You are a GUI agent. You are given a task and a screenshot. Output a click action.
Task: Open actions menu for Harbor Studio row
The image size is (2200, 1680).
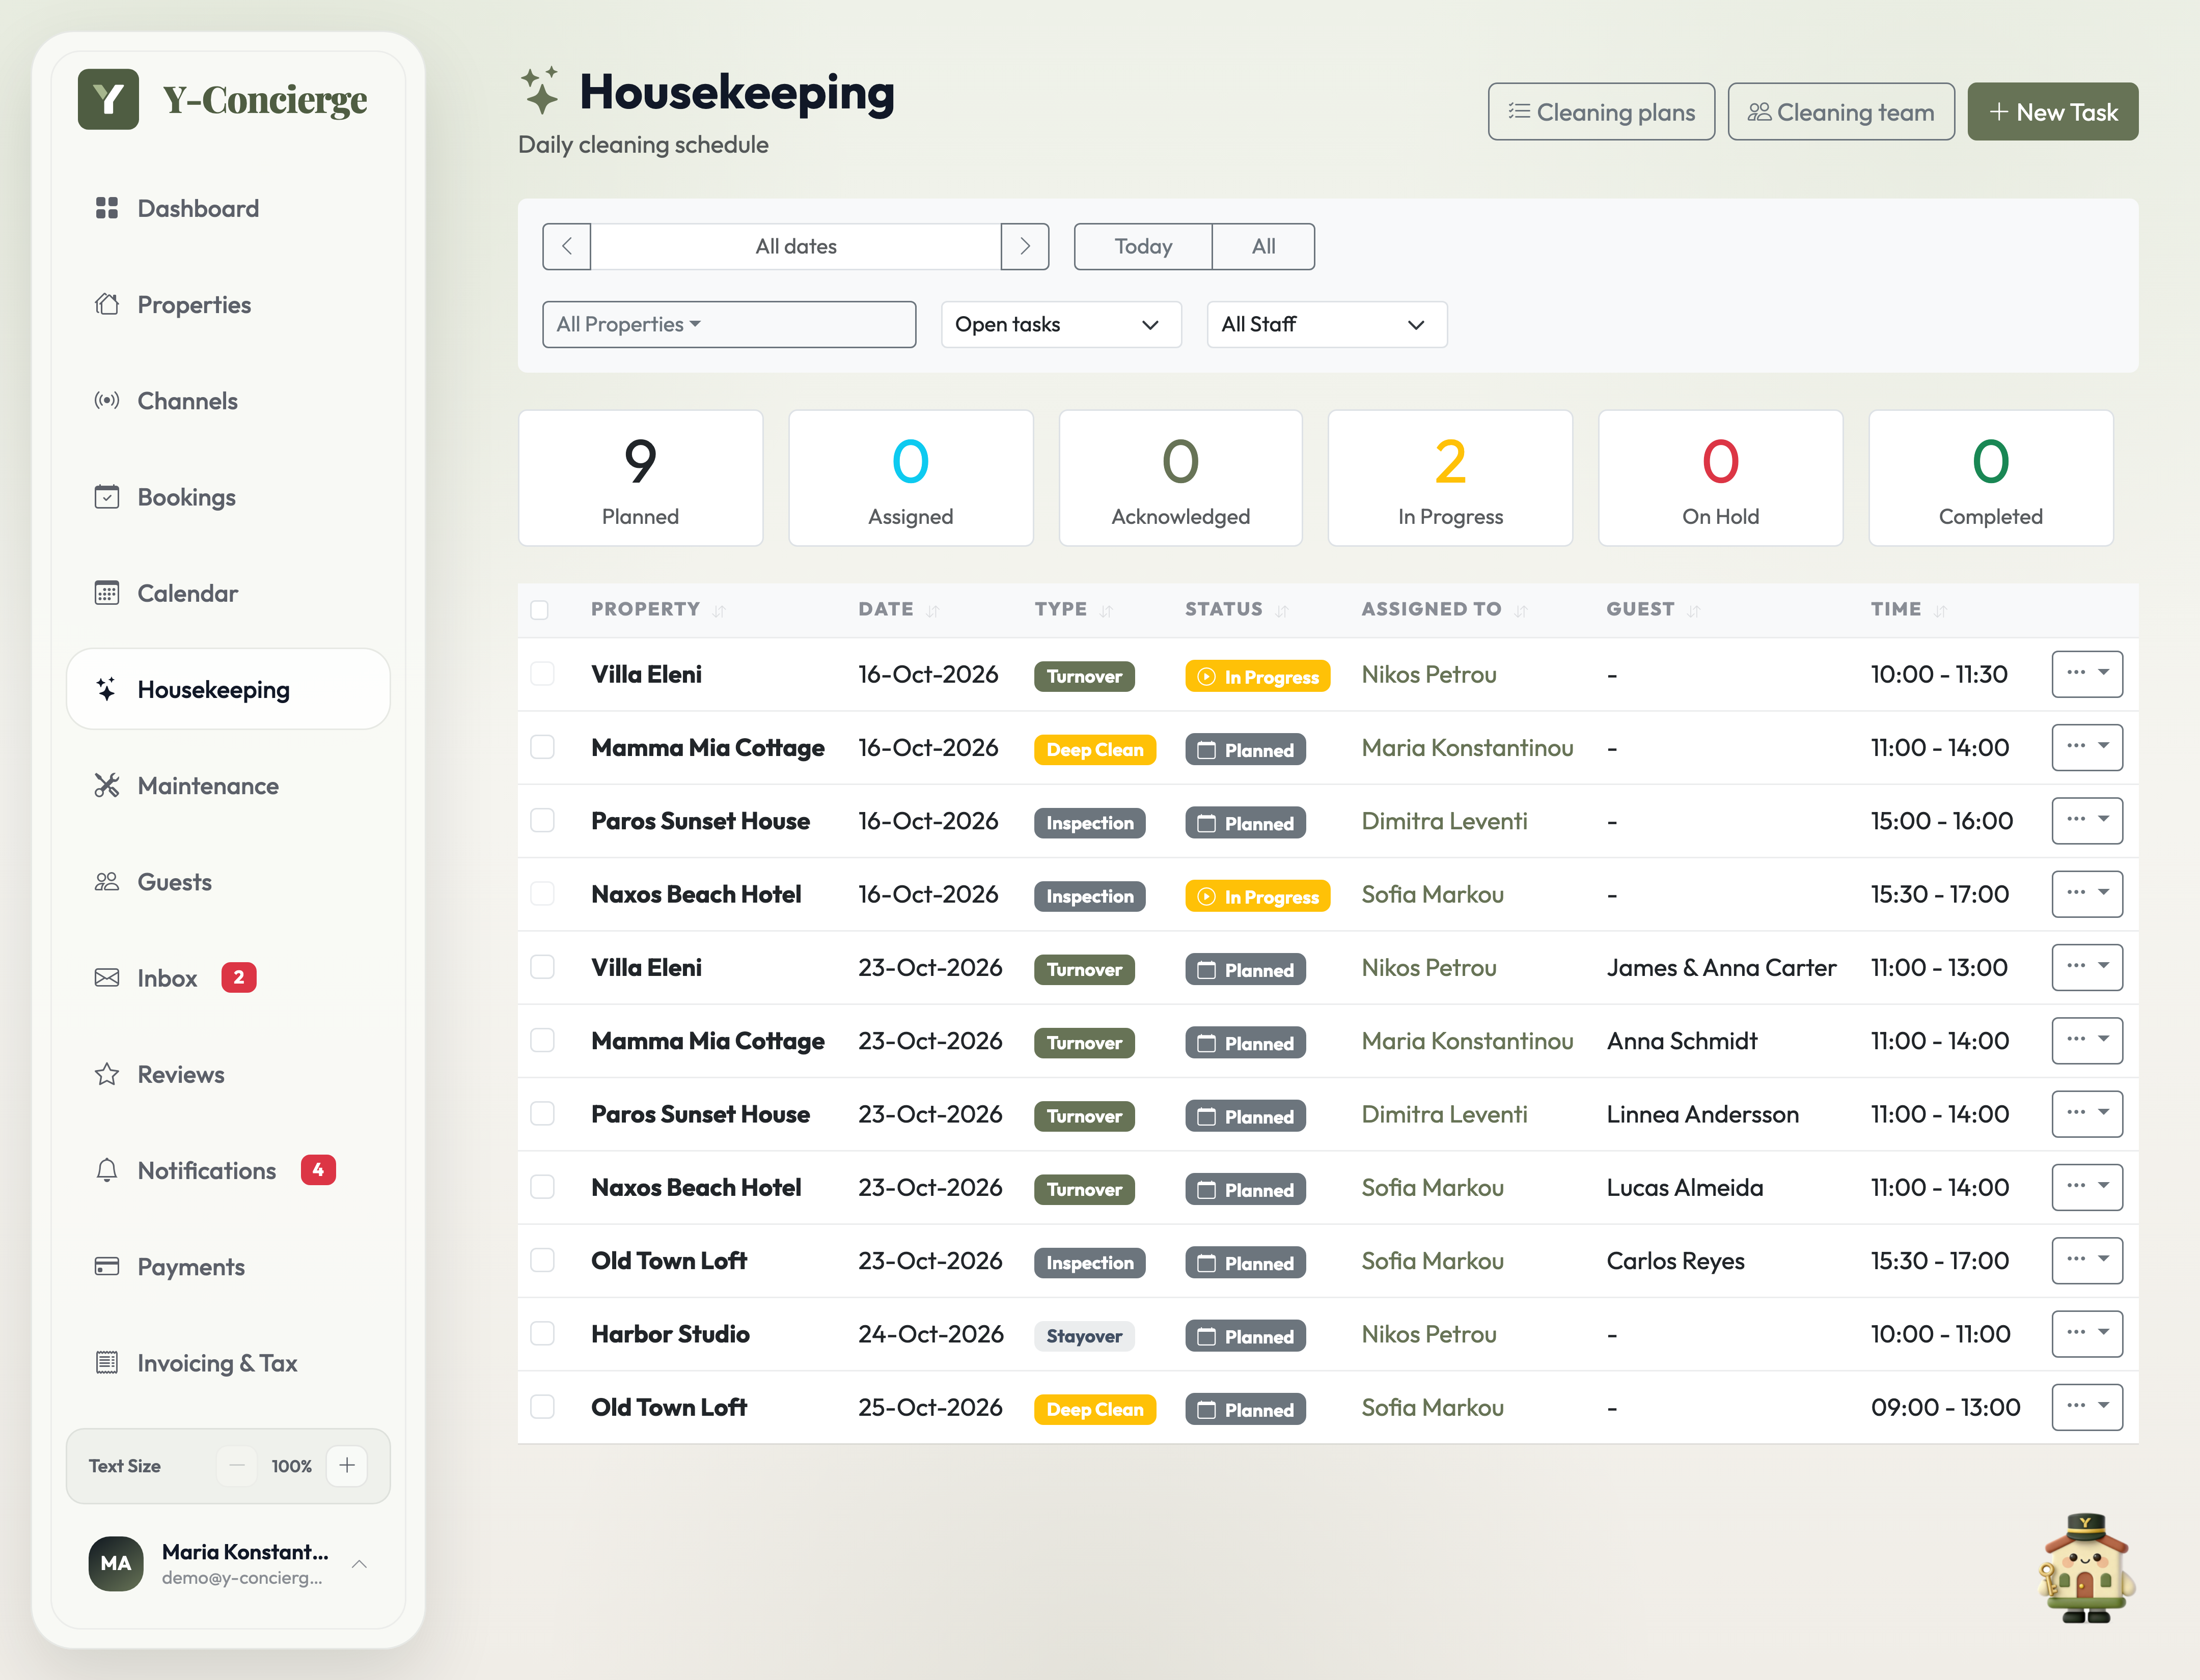[2087, 1333]
